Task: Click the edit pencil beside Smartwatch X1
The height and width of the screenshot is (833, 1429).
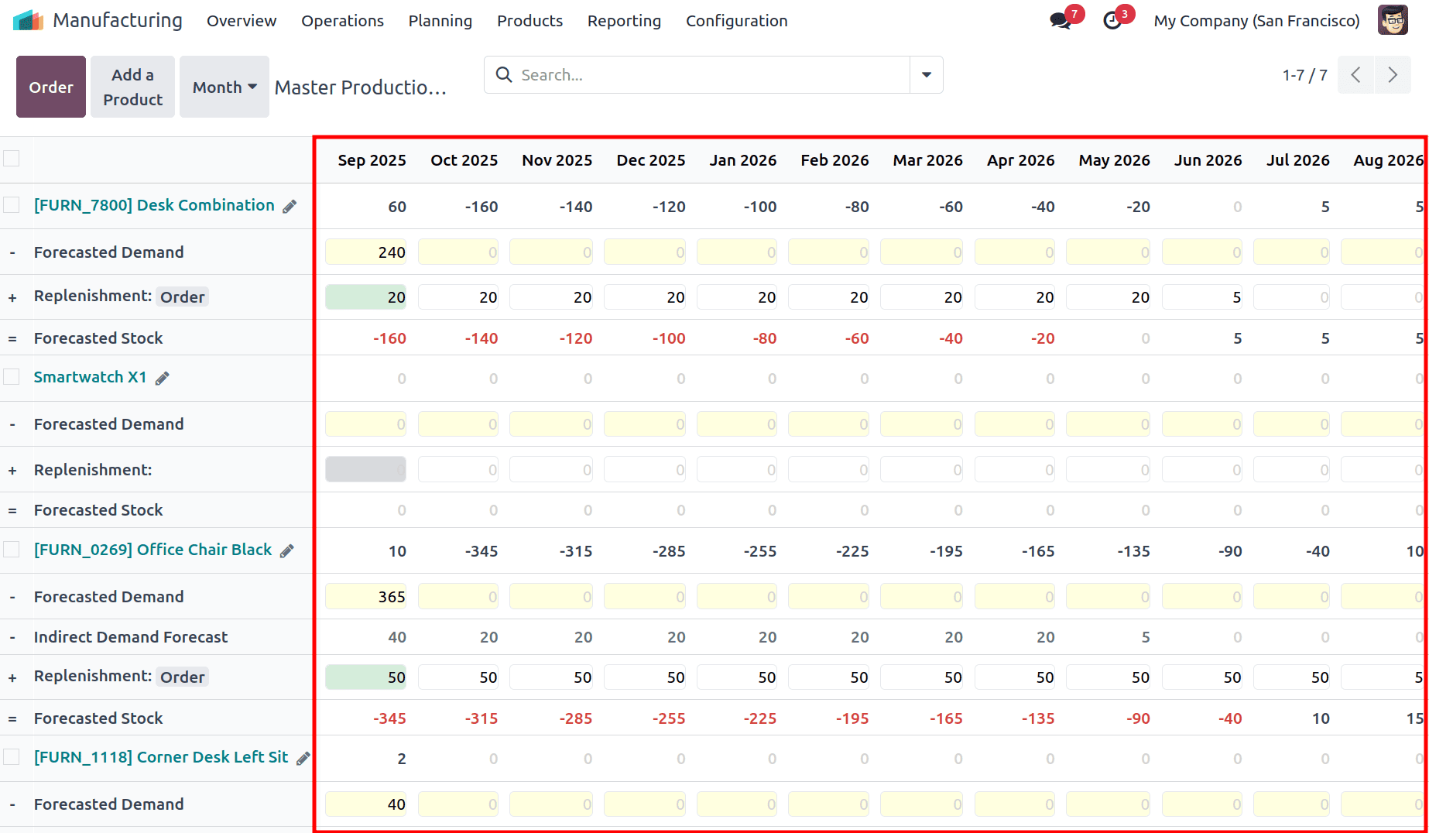Action: [163, 379]
